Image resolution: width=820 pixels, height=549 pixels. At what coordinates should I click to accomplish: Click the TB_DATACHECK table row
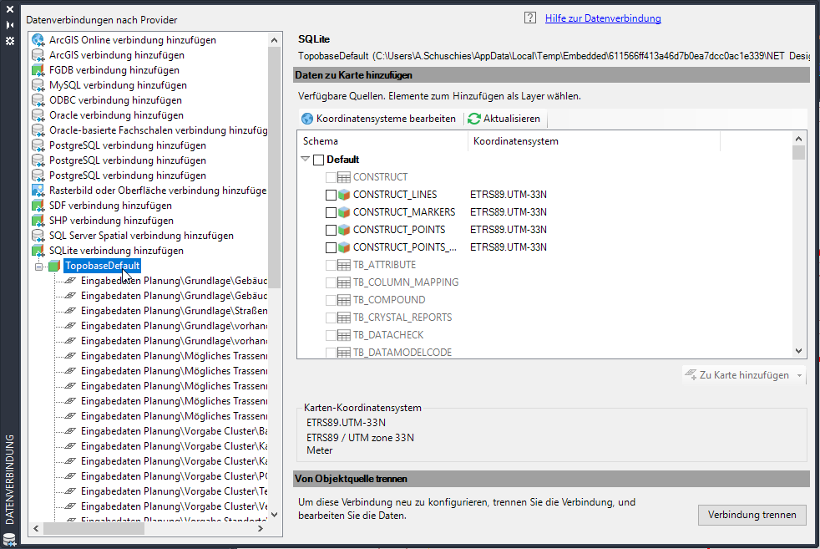[388, 335]
